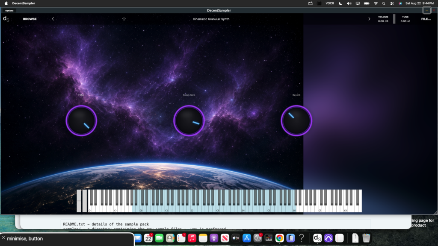The image size is (438, 246).
Task: Open the piano keyboard app in the Dock
Action: [269, 238]
